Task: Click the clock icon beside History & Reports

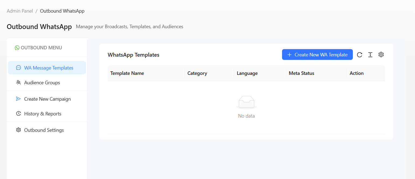Action: coord(18,114)
